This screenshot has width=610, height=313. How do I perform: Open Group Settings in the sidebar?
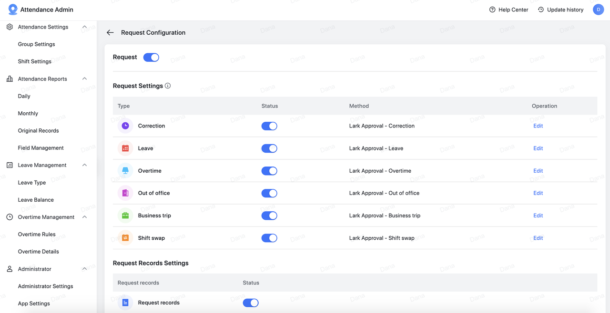pyautogui.click(x=36, y=44)
